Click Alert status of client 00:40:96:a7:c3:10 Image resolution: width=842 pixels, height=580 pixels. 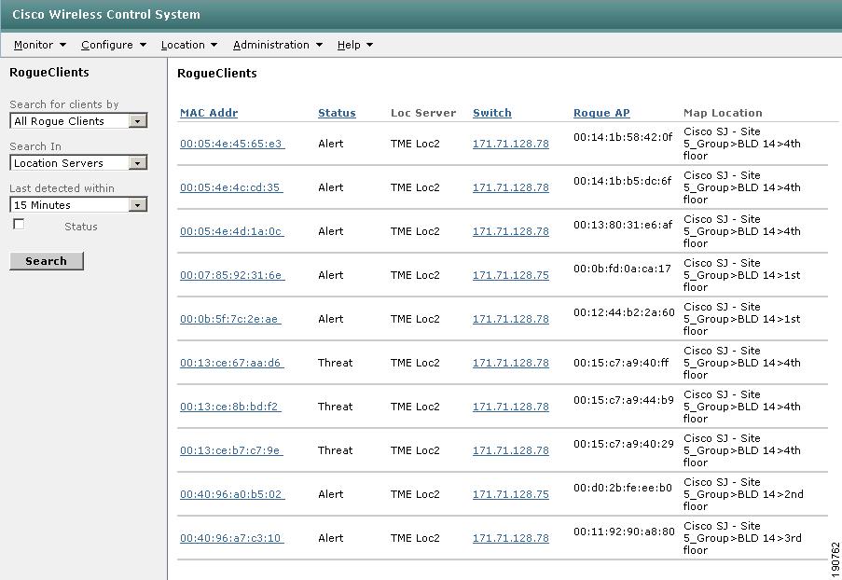click(x=331, y=538)
